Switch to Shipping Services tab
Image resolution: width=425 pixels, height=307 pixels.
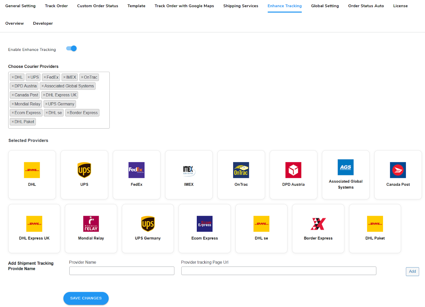tap(241, 6)
